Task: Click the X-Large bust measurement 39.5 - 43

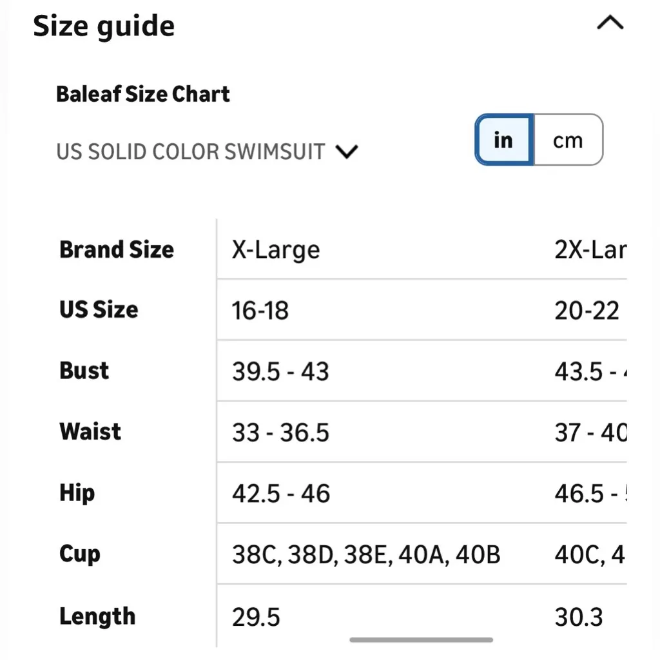Action: [x=280, y=372]
